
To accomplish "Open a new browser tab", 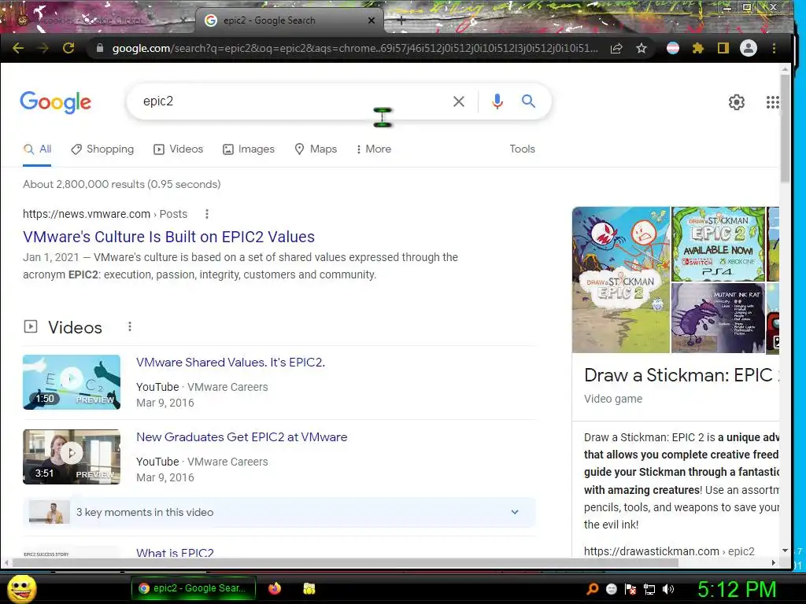I will click(401, 20).
